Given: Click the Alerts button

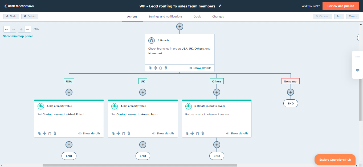Looking at the screenshot, I should pos(11,16).
